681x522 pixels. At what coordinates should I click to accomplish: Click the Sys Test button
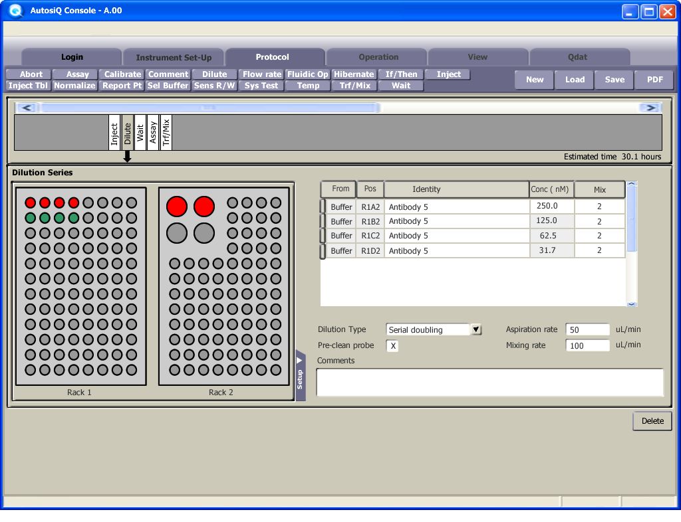click(x=261, y=86)
